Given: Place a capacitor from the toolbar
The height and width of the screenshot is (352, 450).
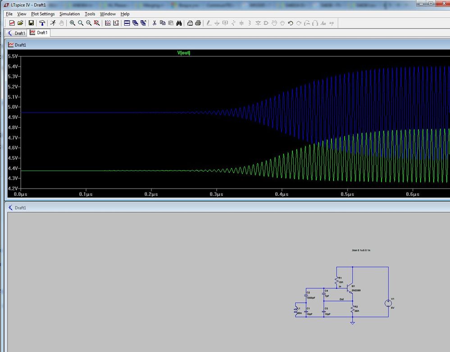Looking at the screenshot, I should tap(241, 23).
